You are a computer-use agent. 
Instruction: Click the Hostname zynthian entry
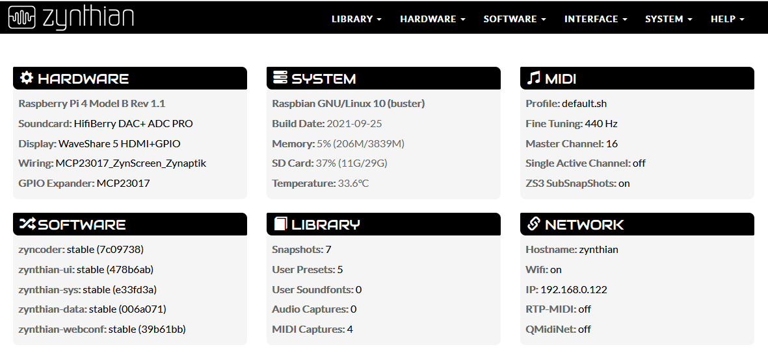(572, 250)
